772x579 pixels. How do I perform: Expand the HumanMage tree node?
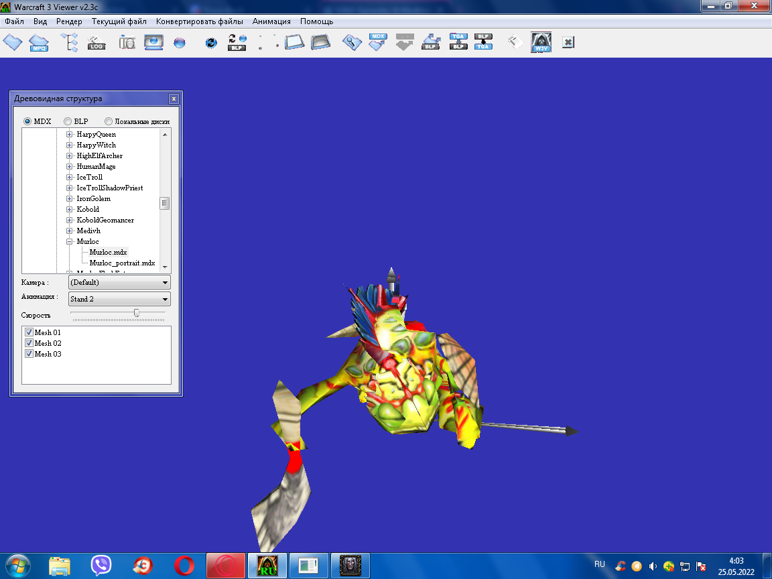point(70,166)
